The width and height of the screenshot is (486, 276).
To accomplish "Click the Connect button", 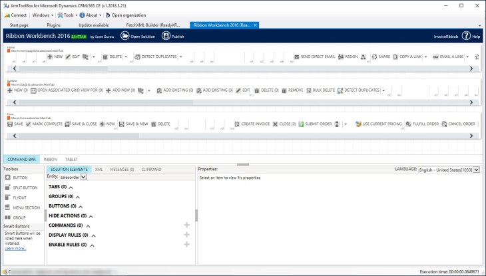I will click(x=15, y=15).
